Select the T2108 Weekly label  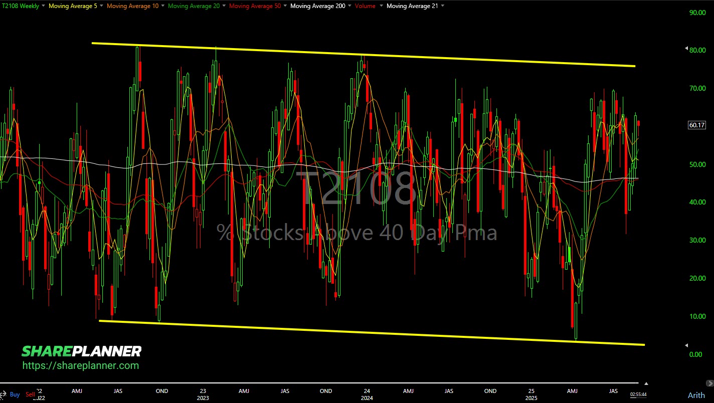19,6
